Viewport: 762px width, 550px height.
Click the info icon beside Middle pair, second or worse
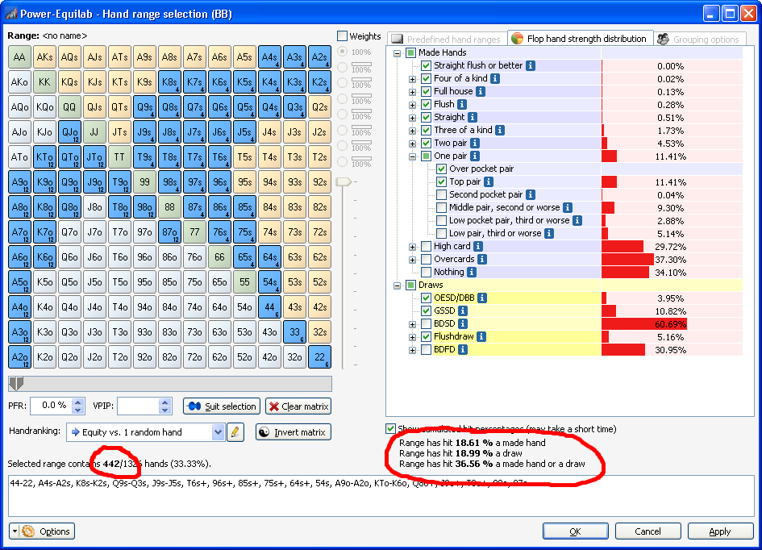568,207
